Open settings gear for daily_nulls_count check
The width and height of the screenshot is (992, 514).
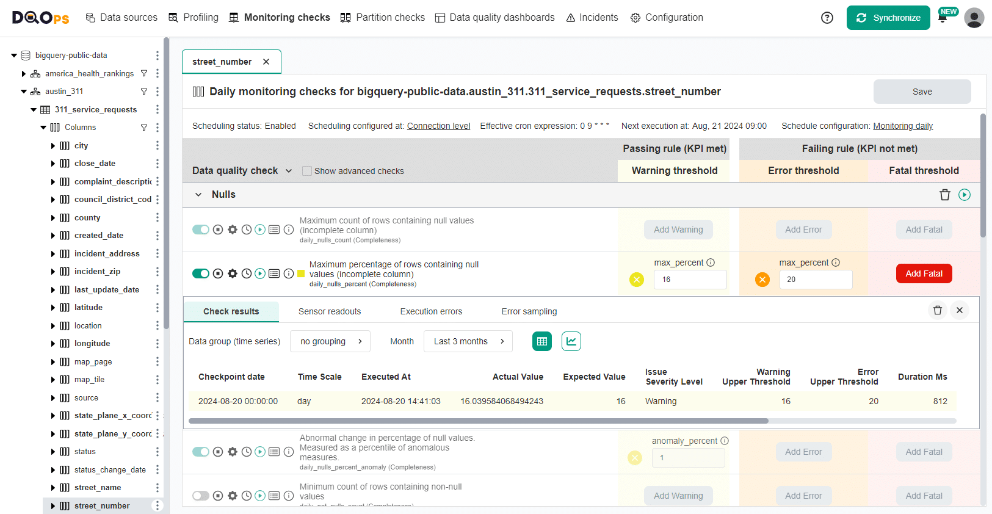[233, 230]
